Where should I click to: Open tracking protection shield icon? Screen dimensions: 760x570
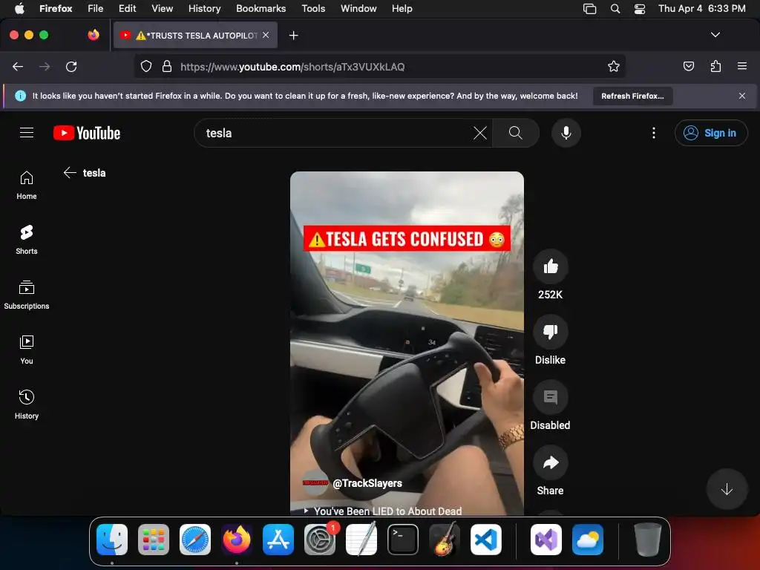[x=146, y=66]
